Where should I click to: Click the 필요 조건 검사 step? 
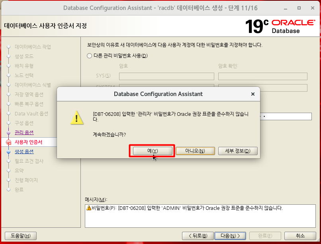(x=29, y=161)
